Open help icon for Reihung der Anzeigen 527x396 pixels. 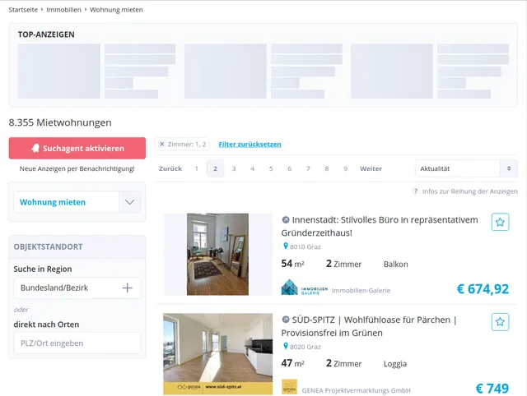[416, 191]
